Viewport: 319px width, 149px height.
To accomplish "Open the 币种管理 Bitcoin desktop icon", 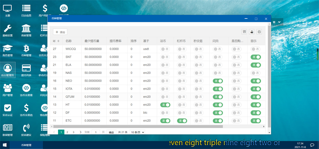I will (x=26, y=50).
